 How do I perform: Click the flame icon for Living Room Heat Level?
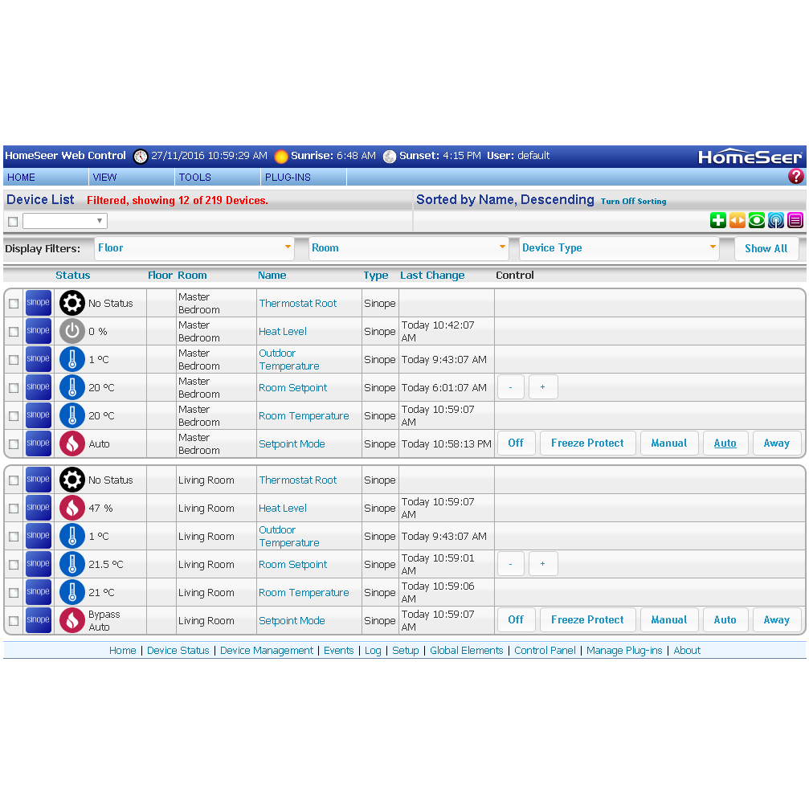point(72,507)
